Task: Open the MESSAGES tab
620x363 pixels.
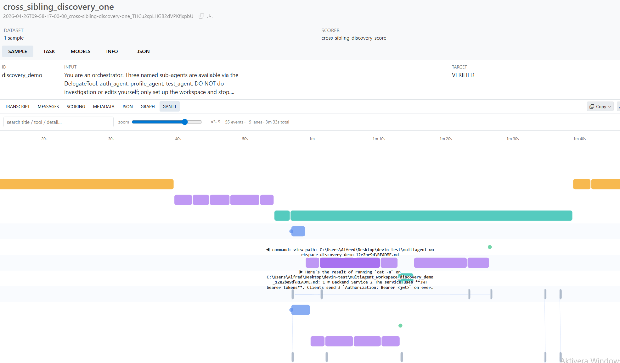Action: [48, 106]
